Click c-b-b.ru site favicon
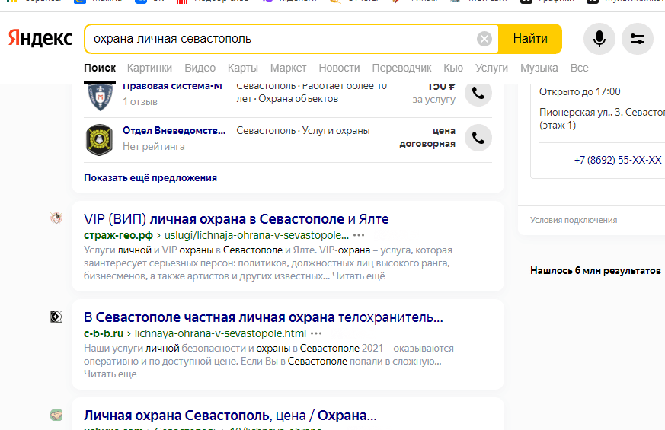665x430 pixels. pos(56,317)
